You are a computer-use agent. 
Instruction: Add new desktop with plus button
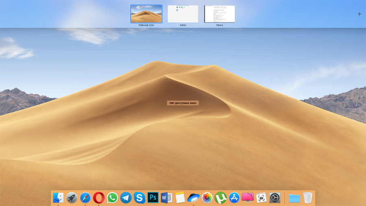(359, 14)
